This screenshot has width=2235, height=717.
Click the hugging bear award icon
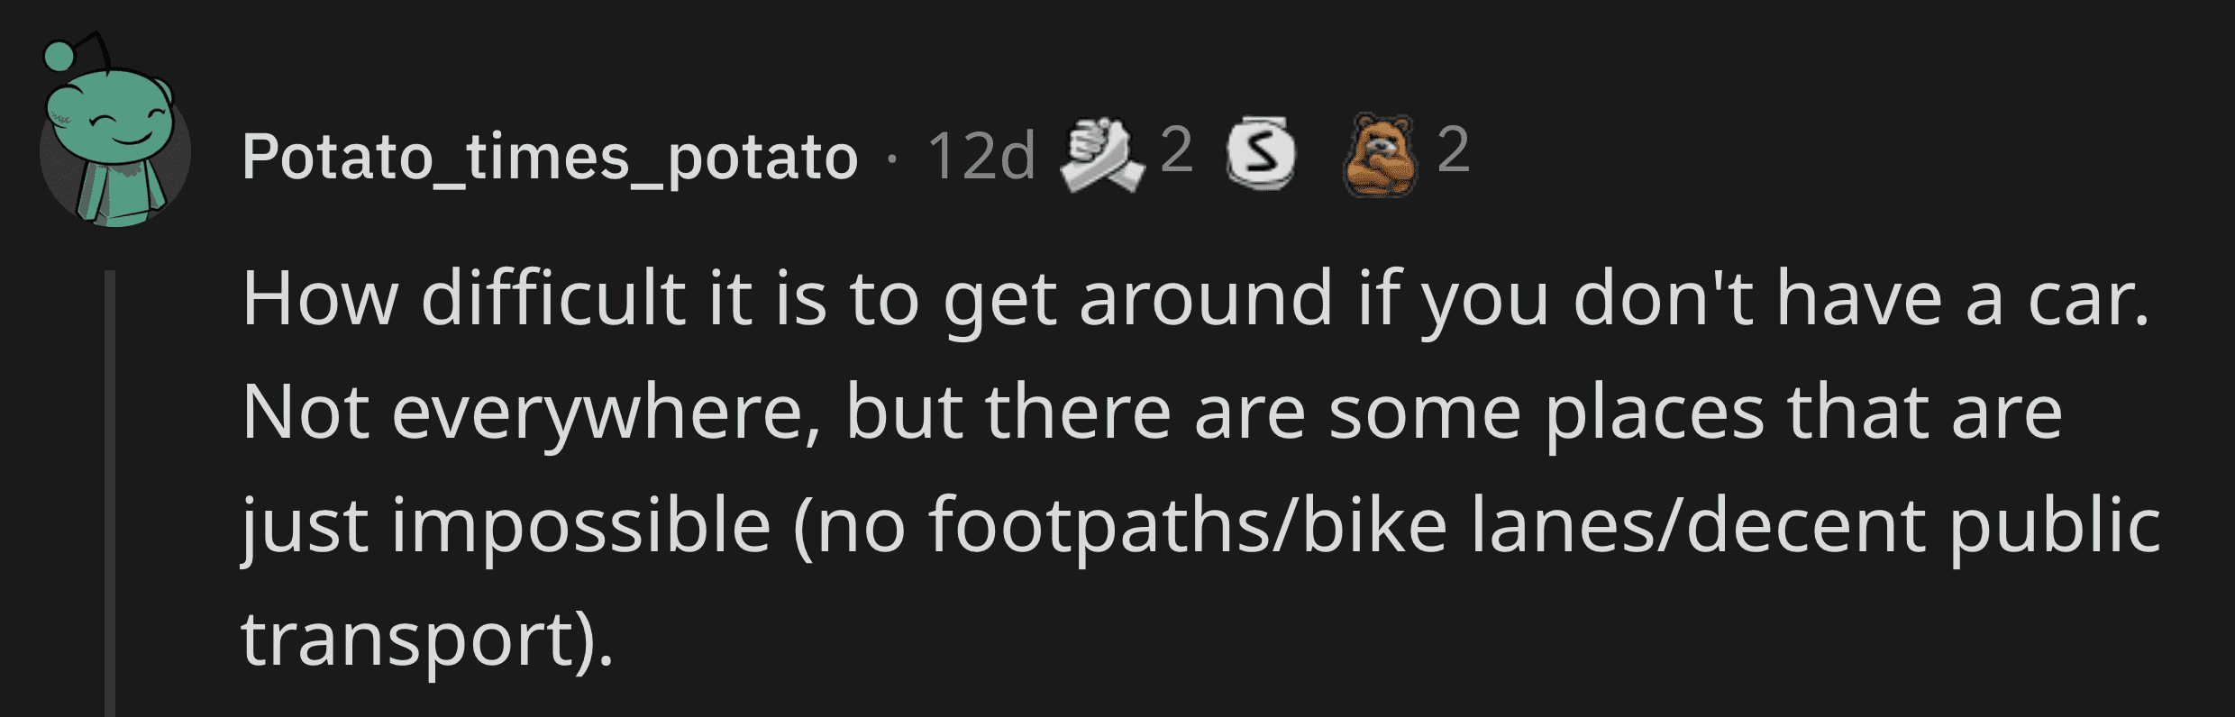click(1379, 157)
